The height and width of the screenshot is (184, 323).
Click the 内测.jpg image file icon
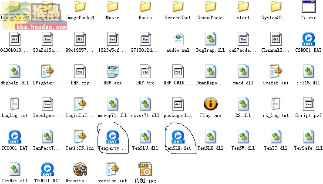(145, 169)
